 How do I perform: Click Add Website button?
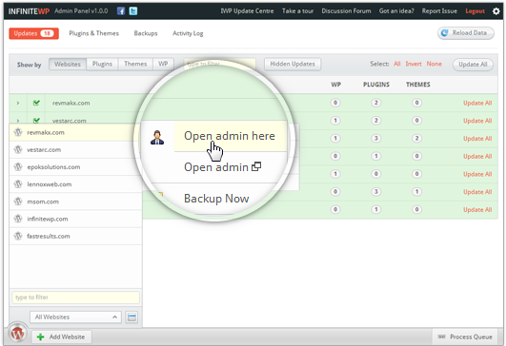point(61,337)
